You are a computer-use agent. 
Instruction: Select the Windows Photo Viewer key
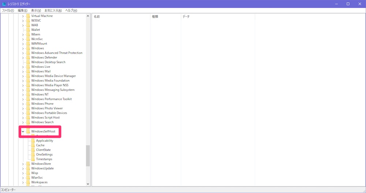pyautogui.click(x=47, y=108)
